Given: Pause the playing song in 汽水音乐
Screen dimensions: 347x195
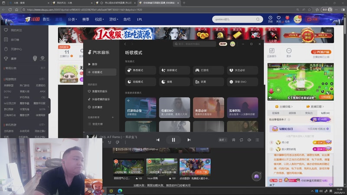Looking at the screenshot, I should pyautogui.click(x=173, y=140).
